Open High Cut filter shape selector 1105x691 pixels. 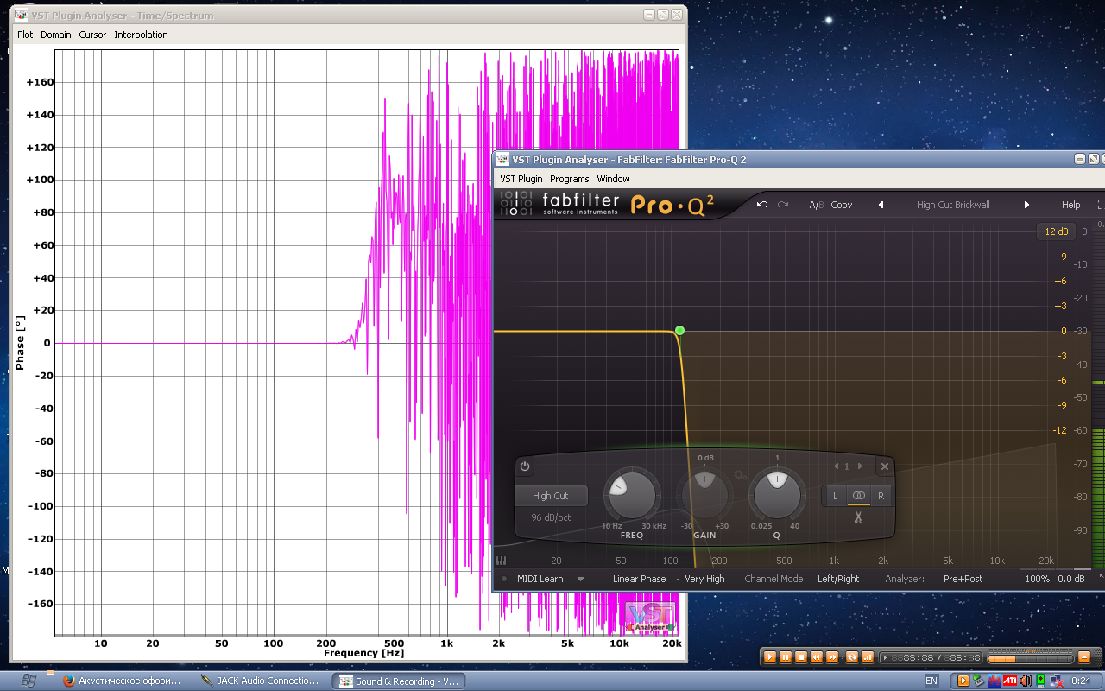click(x=551, y=496)
